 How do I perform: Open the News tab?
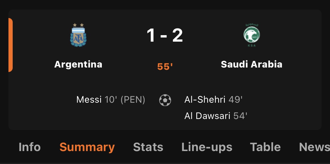[x=314, y=147]
